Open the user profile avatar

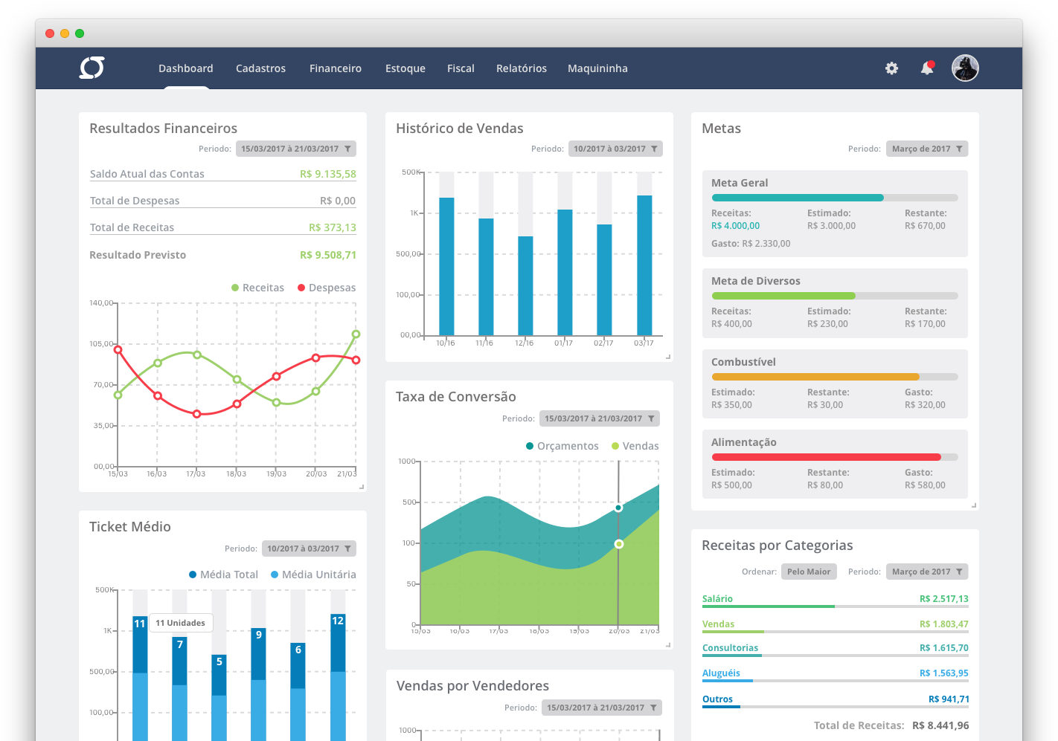click(x=965, y=68)
